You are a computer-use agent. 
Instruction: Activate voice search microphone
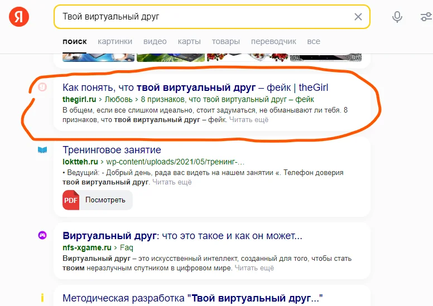[397, 17]
